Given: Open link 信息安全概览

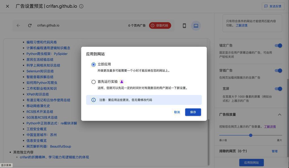Looking at the screenshot, I should pos(36,141).
